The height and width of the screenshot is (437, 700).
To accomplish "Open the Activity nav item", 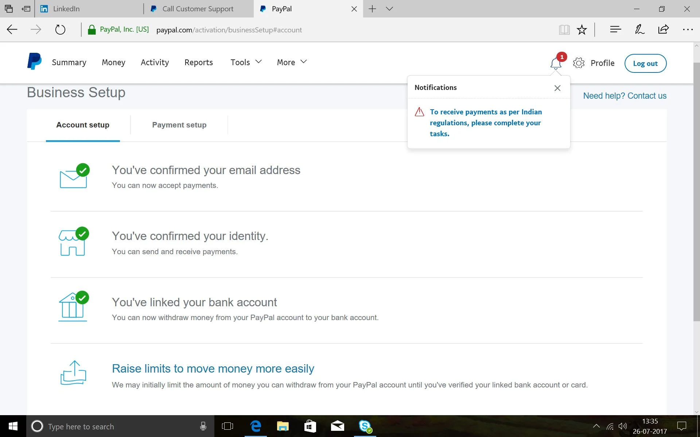I will [x=155, y=62].
